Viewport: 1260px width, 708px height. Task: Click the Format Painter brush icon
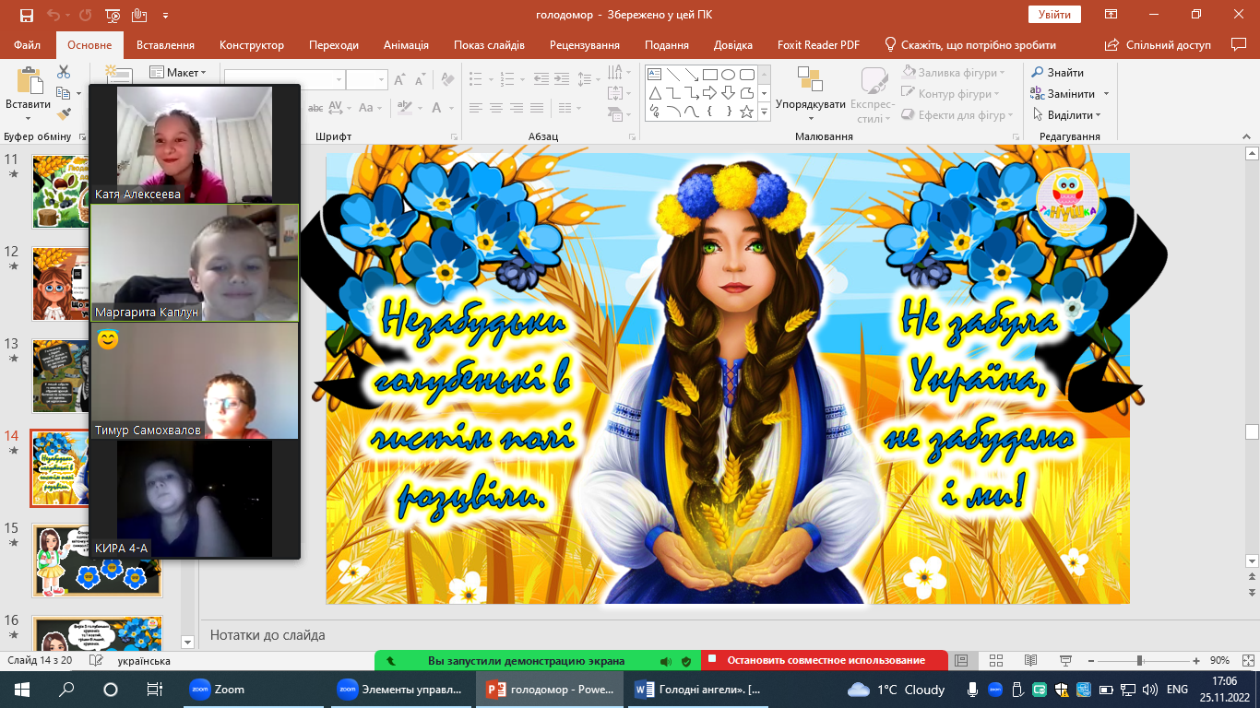64,114
